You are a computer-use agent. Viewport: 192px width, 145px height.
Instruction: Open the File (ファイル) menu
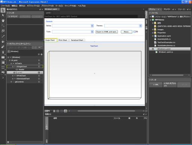click(5, 6)
